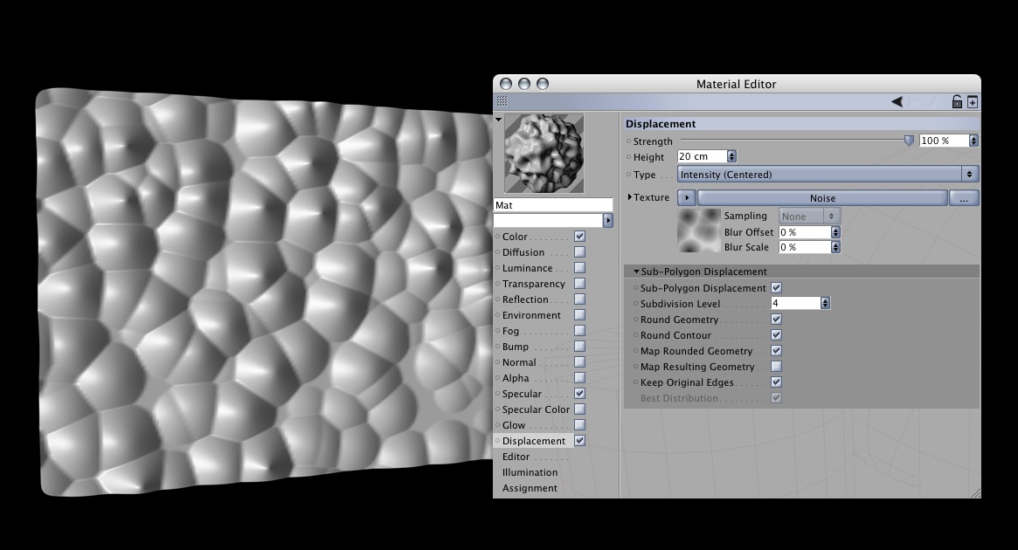1018x550 pixels.
Task: Click the Material Editor zoom window button
Action: pyautogui.click(x=543, y=84)
